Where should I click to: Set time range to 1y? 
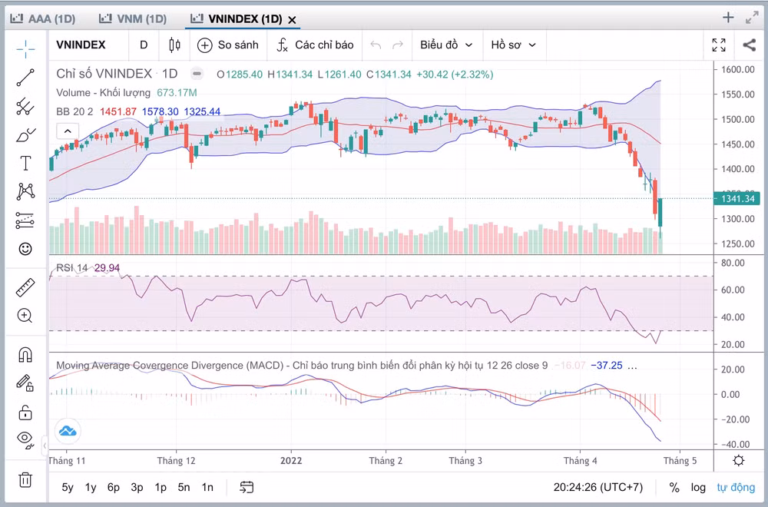point(91,487)
